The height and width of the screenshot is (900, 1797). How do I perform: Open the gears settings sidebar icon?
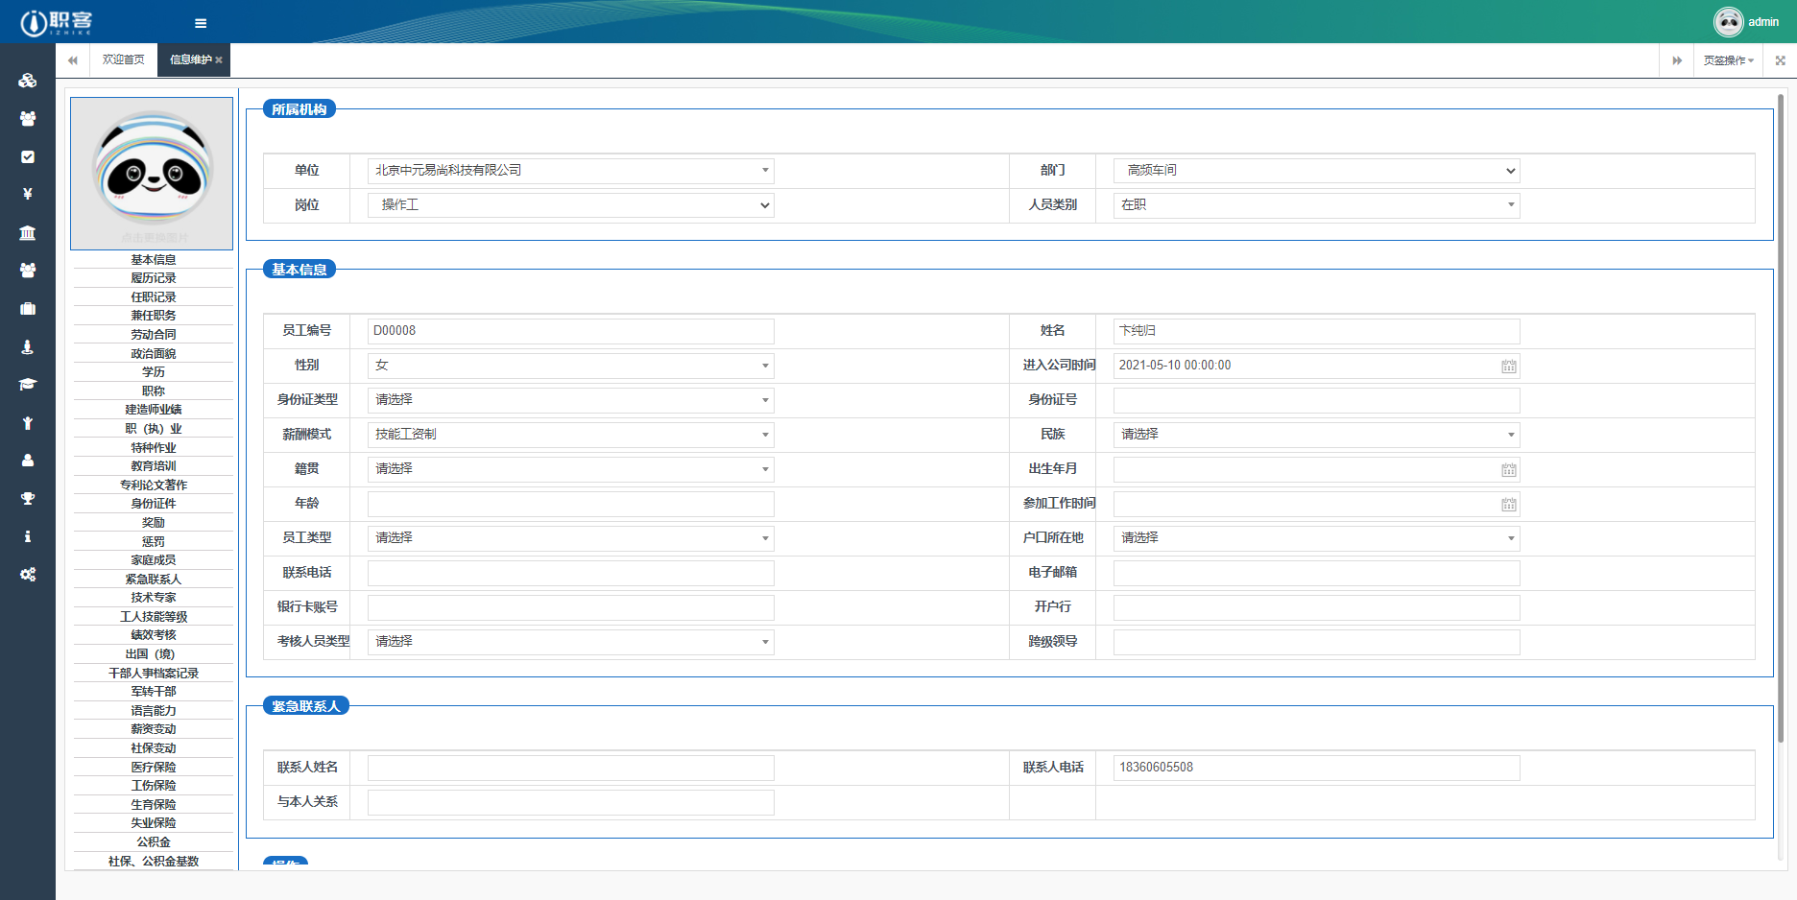coord(28,574)
